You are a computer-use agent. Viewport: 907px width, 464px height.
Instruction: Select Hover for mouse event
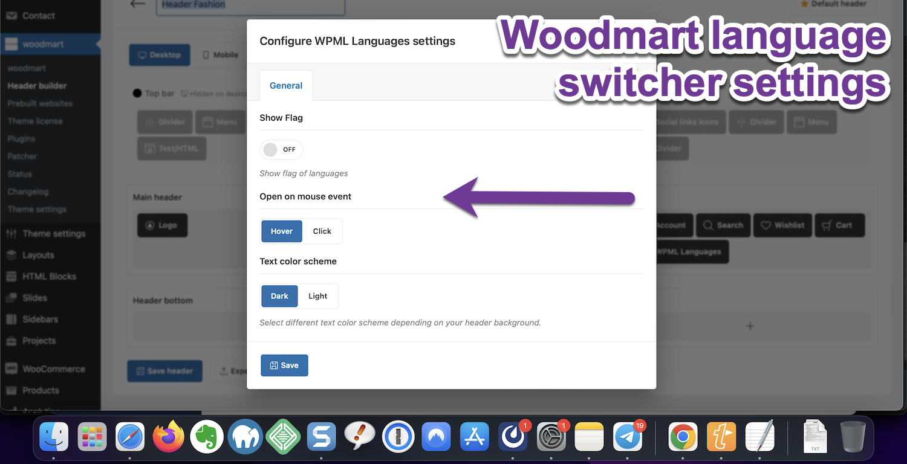[282, 231]
